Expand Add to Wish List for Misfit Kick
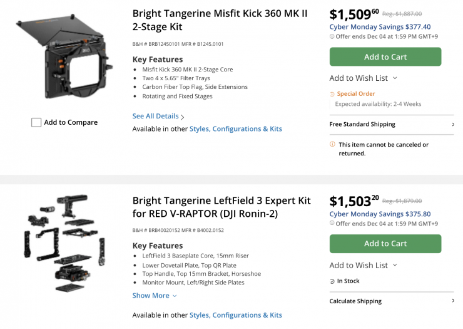 point(395,78)
